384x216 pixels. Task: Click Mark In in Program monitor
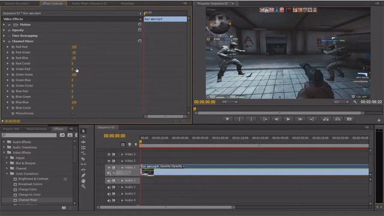click(239, 119)
